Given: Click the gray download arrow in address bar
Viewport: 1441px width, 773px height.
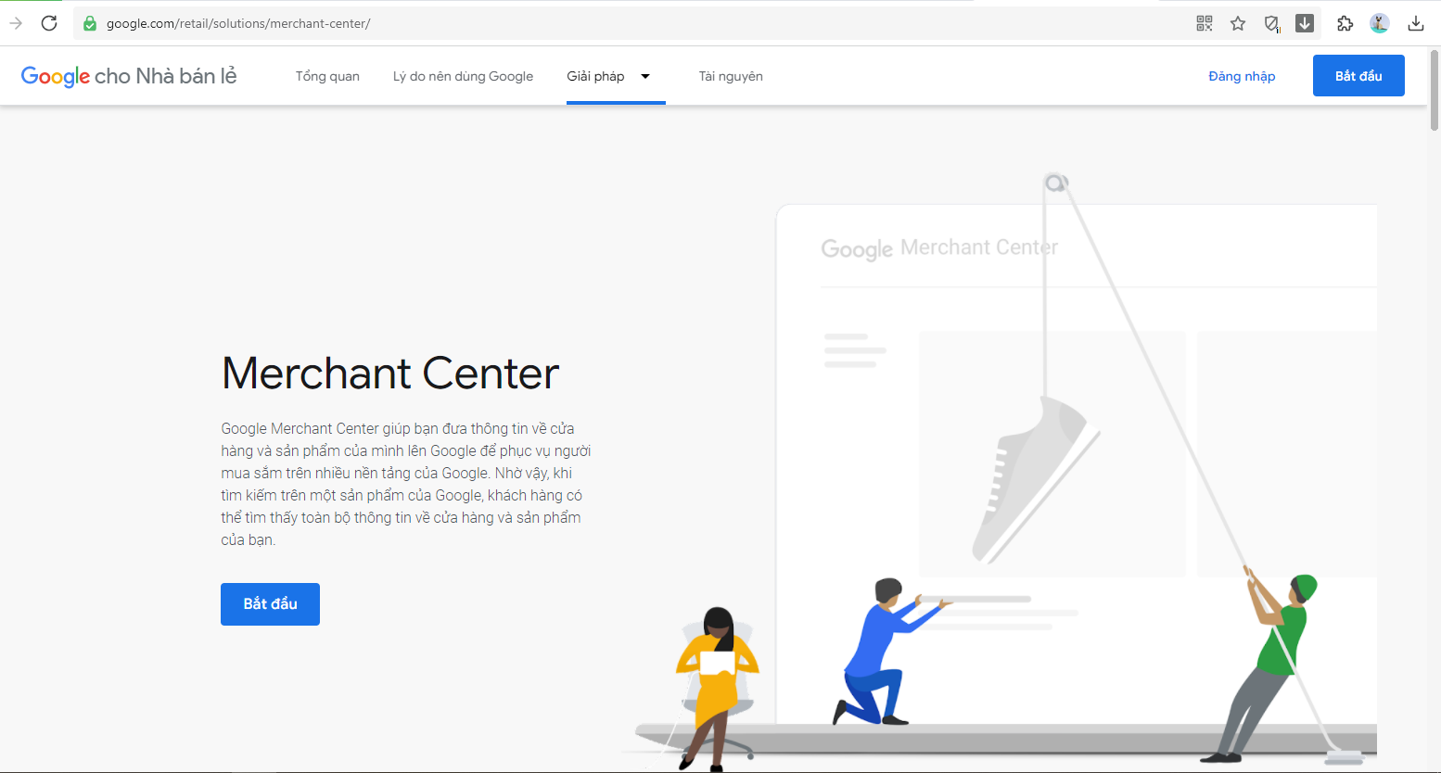Looking at the screenshot, I should 1305,24.
